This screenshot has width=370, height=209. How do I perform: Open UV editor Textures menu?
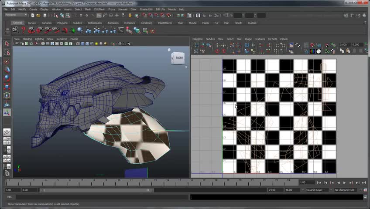[x=260, y=39]
